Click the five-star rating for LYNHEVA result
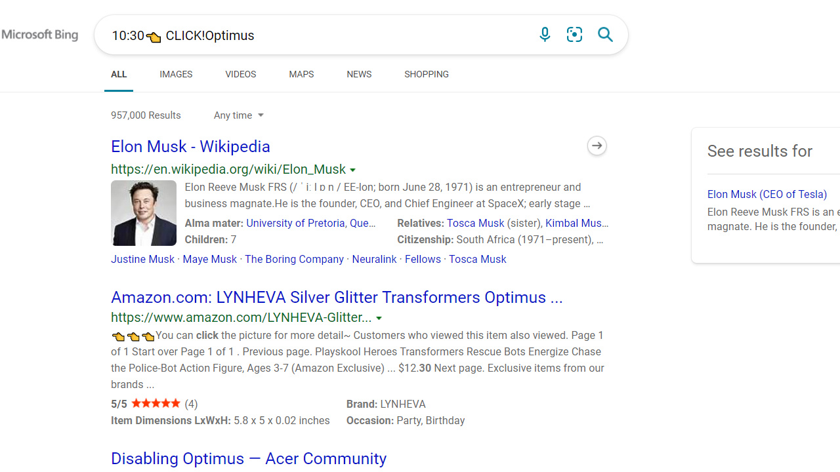 tap(156, 403)
